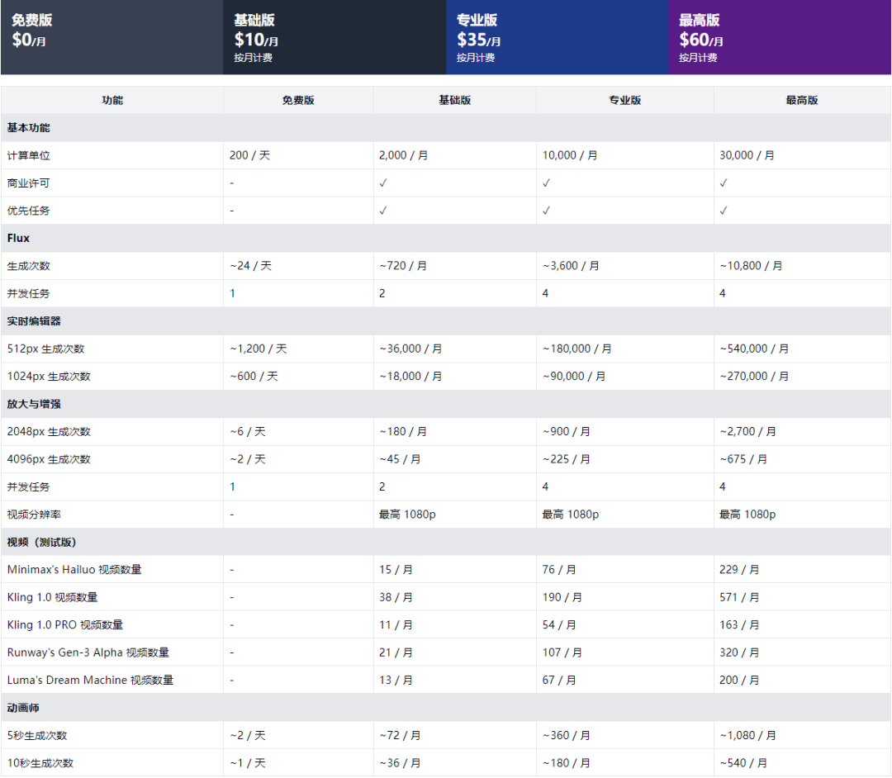Click the 免费版 table column header
Screen dimensions: 892x778
(298, 100)
